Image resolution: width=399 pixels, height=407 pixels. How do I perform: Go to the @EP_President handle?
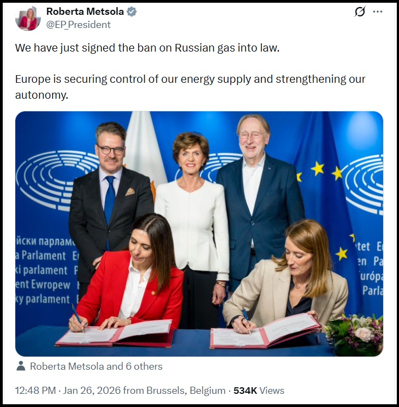78,25
